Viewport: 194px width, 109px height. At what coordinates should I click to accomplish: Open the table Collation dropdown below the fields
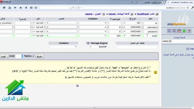coord(63,47)
